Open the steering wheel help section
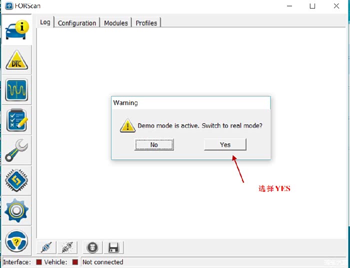Viewport: 350px width, 268px height. [16, 240]
